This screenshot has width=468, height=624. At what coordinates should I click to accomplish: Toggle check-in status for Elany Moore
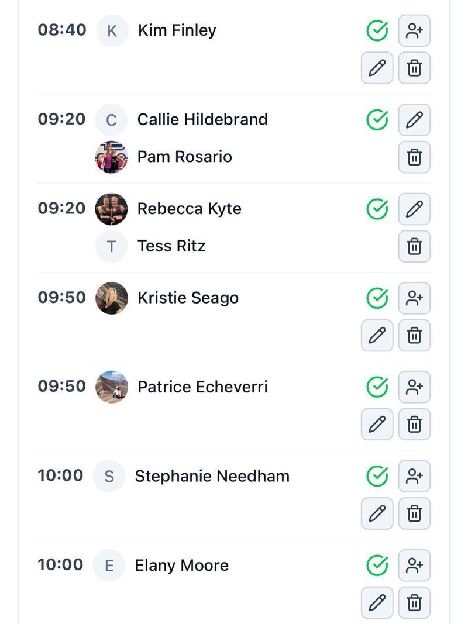click(377, 566)
